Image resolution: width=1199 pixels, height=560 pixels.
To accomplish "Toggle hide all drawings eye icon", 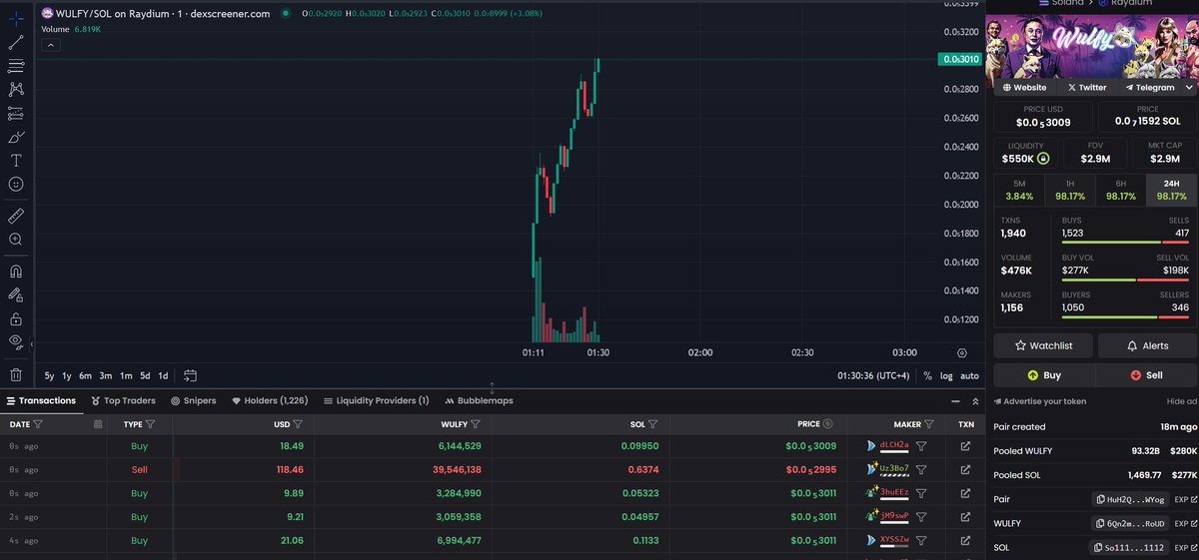I will (16, 342).
